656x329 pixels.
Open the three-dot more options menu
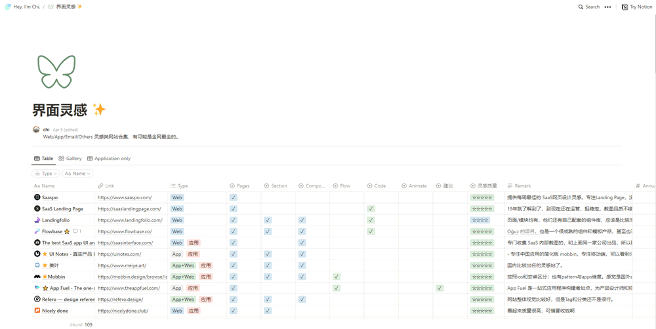pos(608,7)
